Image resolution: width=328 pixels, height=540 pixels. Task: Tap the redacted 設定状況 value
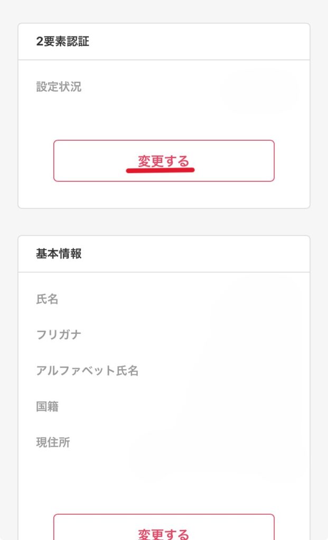click(x=259, y=91)
